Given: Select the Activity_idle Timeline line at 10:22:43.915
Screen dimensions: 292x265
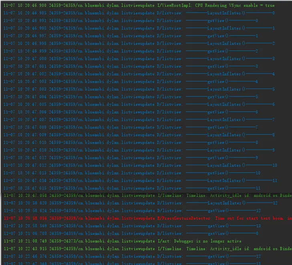Looking at the screenshot, I should click(x=148, y=249).
